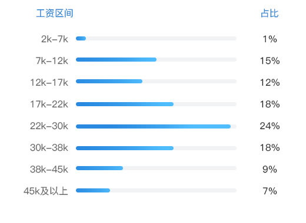The height and width of the screenshot is (223, 306).
Task: Select the 22k-30k salary range label
Action: pos(49,126)
